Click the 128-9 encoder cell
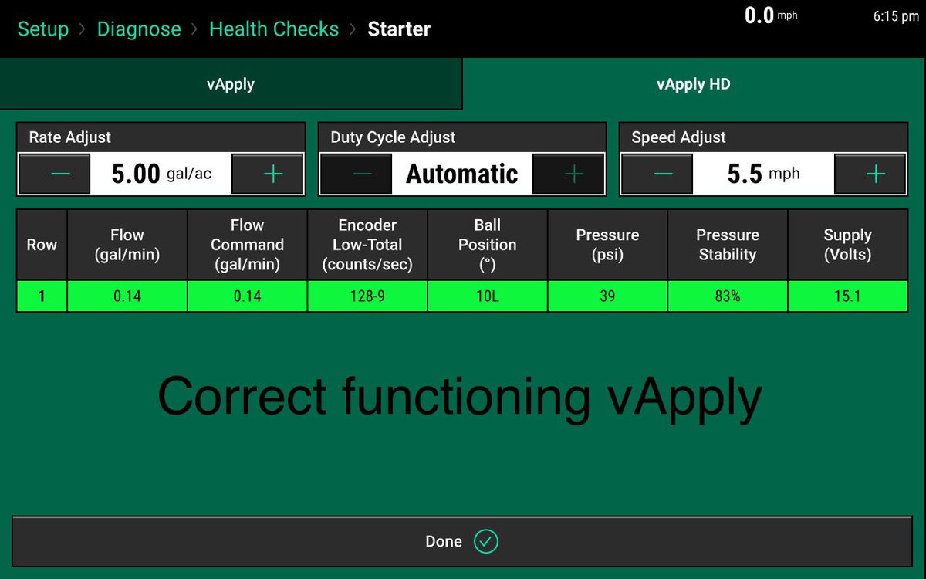926x579 pixels. point(367,296)
